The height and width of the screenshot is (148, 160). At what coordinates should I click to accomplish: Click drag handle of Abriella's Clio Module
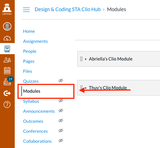click(x=81, y=59)
